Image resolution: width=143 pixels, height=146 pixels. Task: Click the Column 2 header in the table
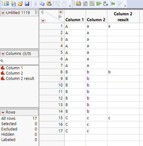click(x=96, y=20)
